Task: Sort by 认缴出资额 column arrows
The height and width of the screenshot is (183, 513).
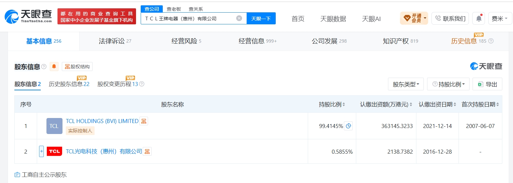Action: (x=411, y=104)
